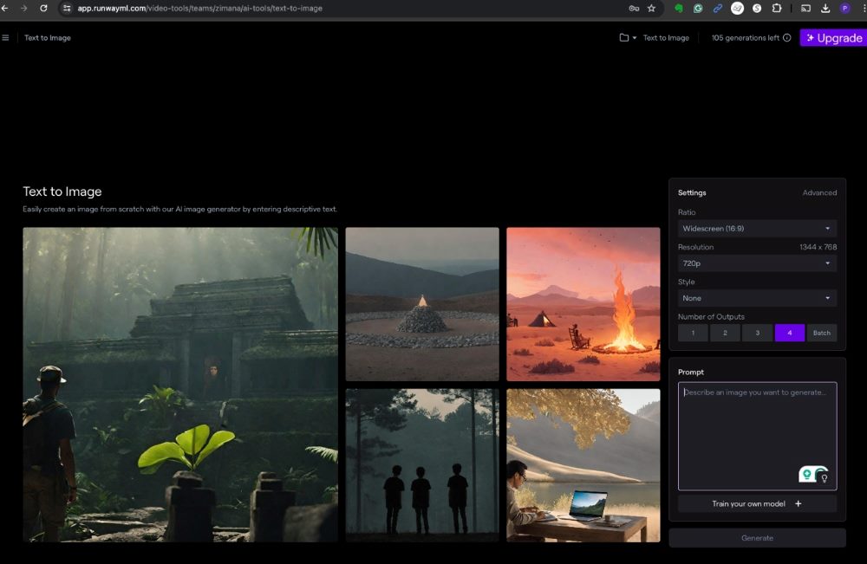Open the Resolution dropdown set to 720p
This screenshot has width=867, height=564.
(757, 263)
